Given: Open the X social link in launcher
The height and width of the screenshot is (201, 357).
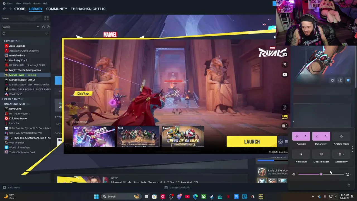Looking at the screenshot, I should [x=285, y=64].
